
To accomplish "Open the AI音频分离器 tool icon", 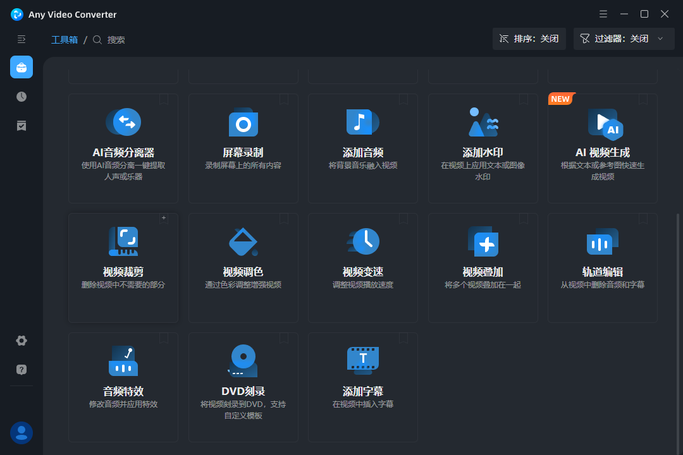I will pyautogui.click(x=123, y=122).
